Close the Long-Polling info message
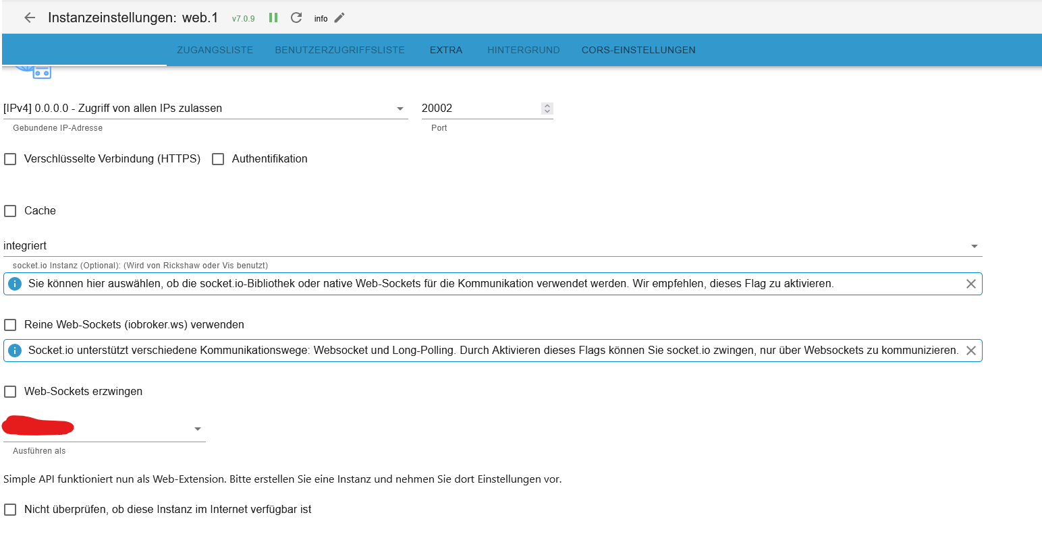This screenshot has width=1042, height=542. [970, 351]
